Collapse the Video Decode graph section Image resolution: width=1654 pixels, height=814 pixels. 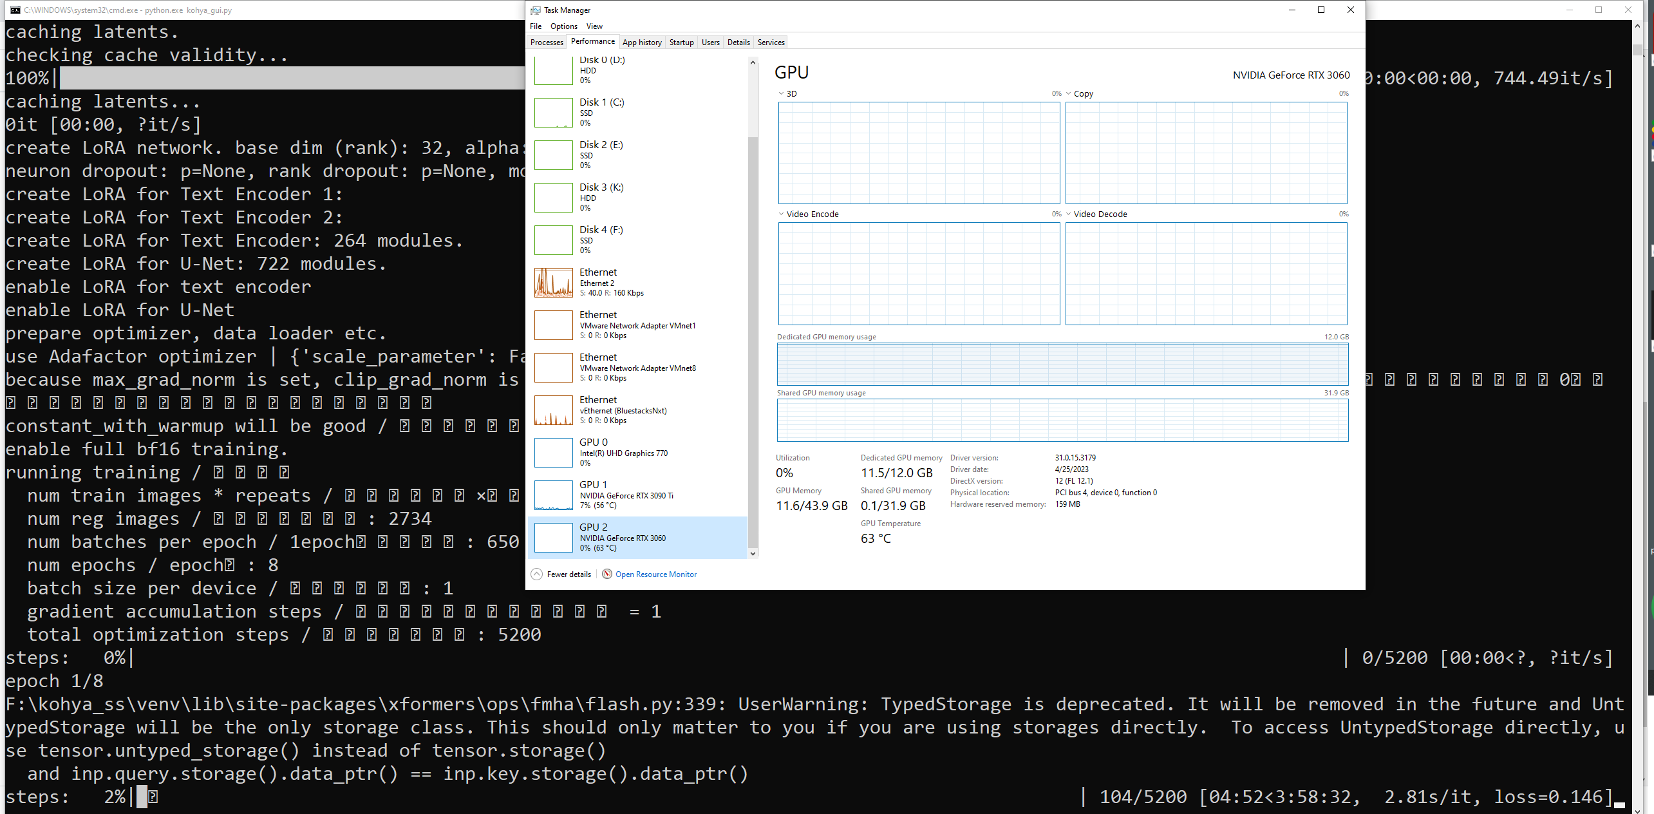tap(1068, 214)
